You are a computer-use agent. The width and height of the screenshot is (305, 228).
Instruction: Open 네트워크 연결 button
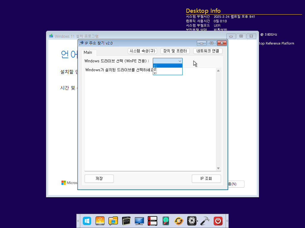coord(208,51)
